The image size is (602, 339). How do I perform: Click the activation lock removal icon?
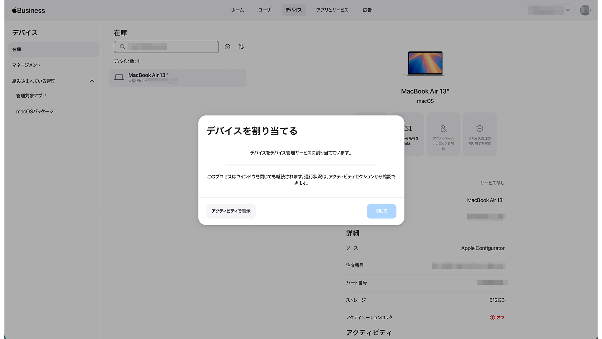tap(443, 128)
